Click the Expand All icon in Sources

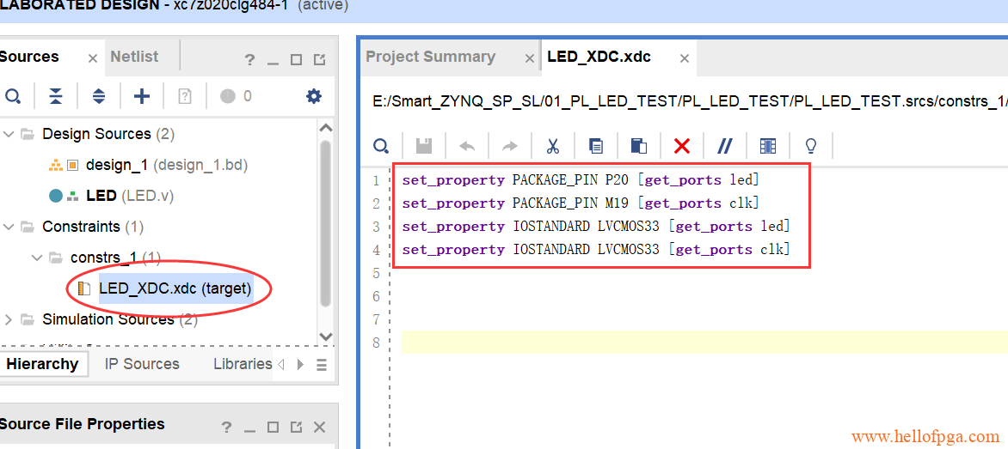pos(99,96)
